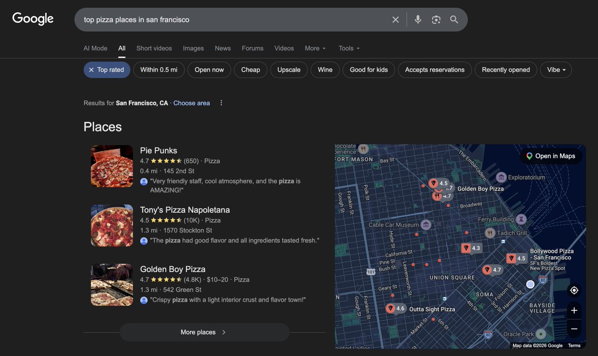Toggle the Wine filter chip

tap(325, 70)
